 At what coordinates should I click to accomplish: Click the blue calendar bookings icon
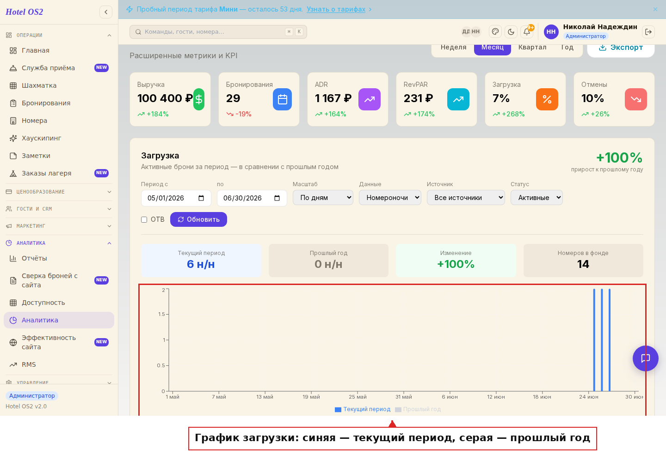pyautogui.click(x=282, y=99)
